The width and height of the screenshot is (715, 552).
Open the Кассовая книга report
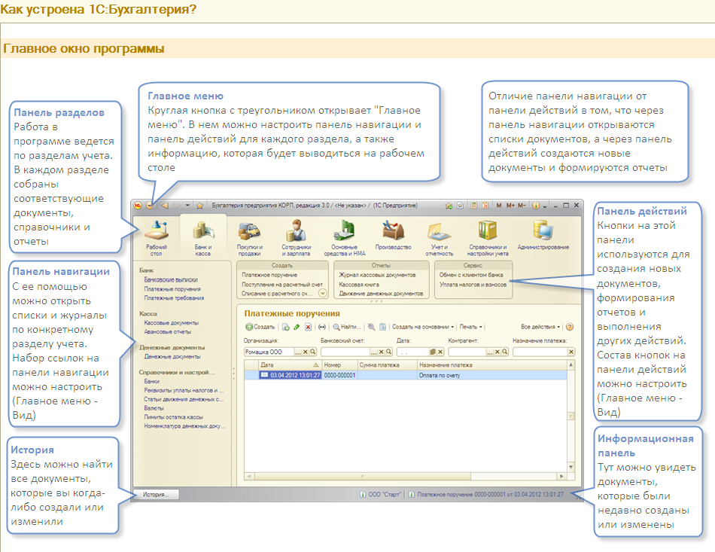[359, 285]
